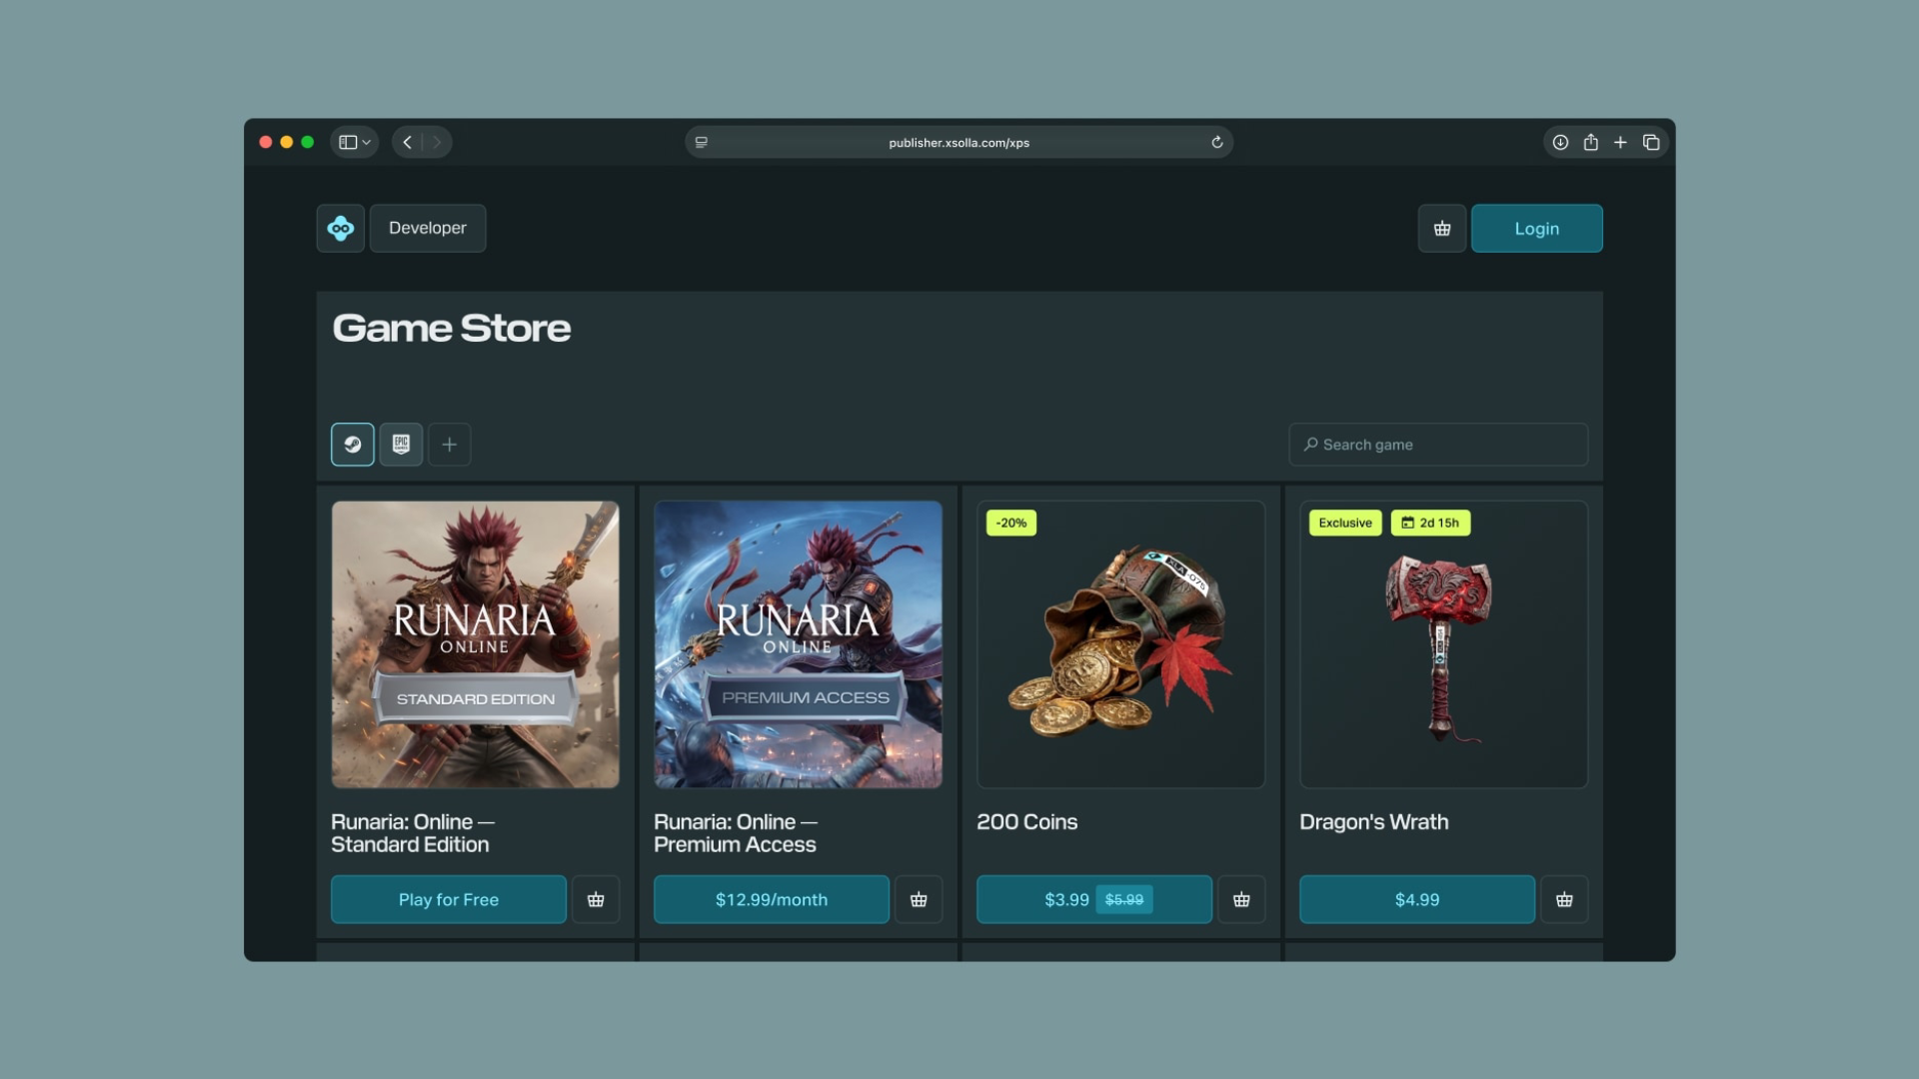Select the Steam platform tab
The height and width of the screenshot is (1079, 1919).
coord(353,445)
